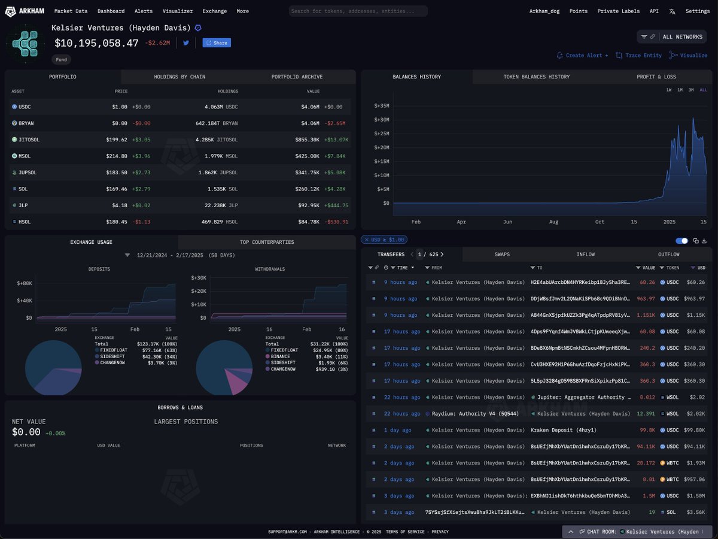Open the Settings page

click(x=698, y=11)
